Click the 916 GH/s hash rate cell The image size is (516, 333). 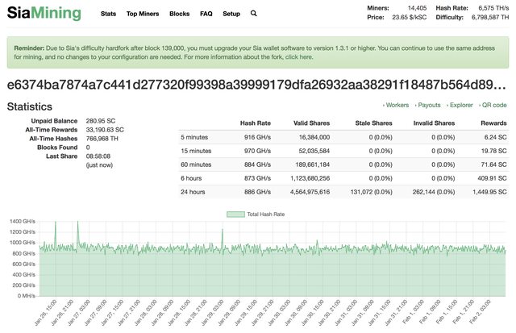pos(257,137)
